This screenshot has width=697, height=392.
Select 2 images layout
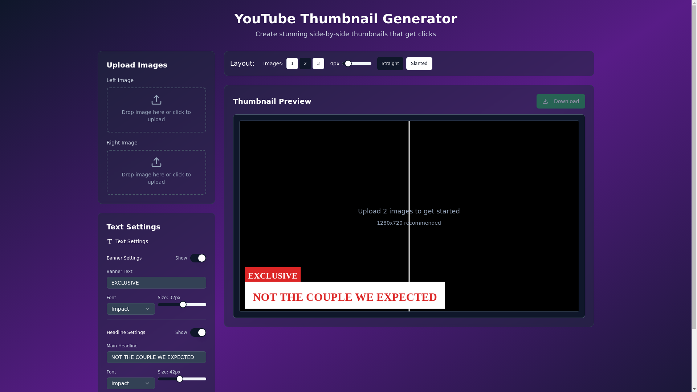coord(305,64)
